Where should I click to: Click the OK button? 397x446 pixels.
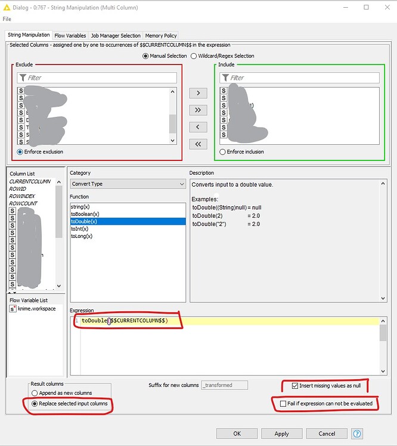coord(237,433)
